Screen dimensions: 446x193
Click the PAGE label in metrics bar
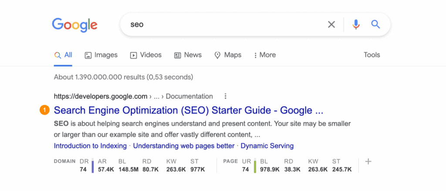[x=230, y=161]
